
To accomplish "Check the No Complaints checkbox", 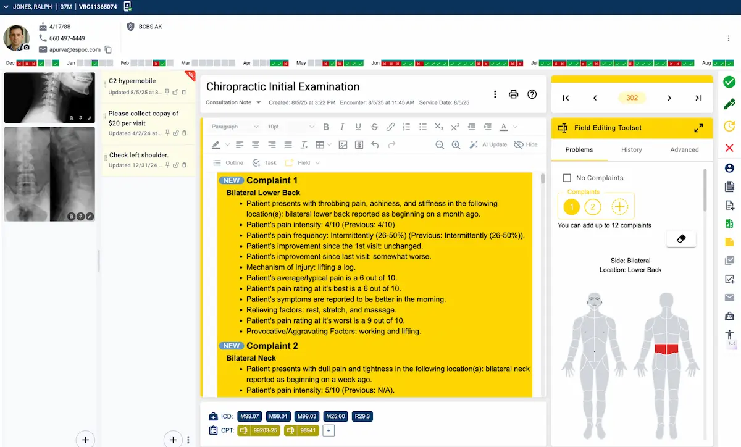I will click(x=567, y=178).
